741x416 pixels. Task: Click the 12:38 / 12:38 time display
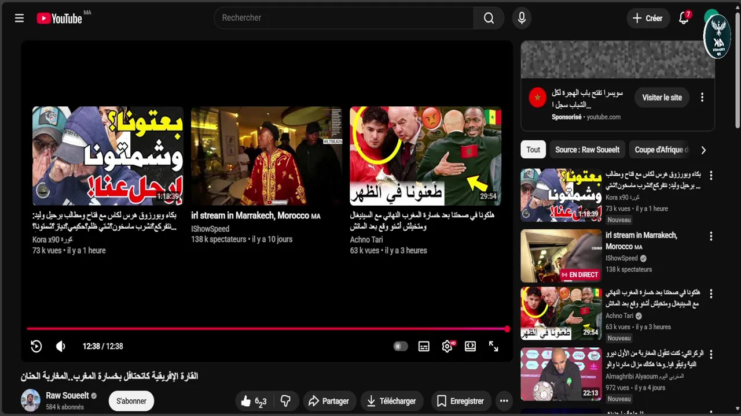[x=102, y=346]
